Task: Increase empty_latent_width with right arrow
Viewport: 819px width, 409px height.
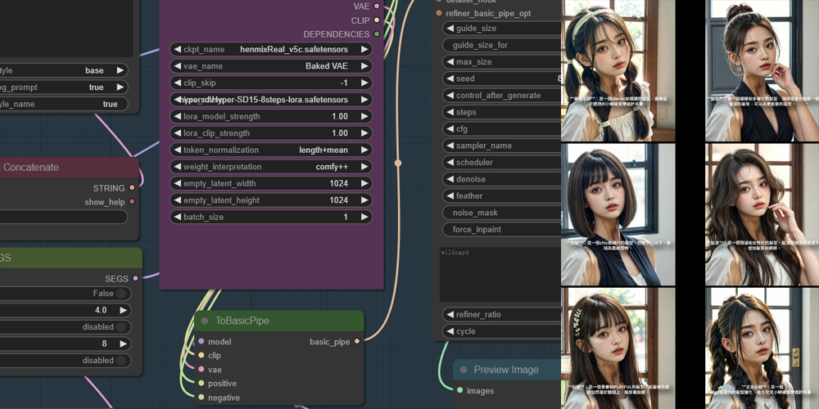Action: [365, 183]
